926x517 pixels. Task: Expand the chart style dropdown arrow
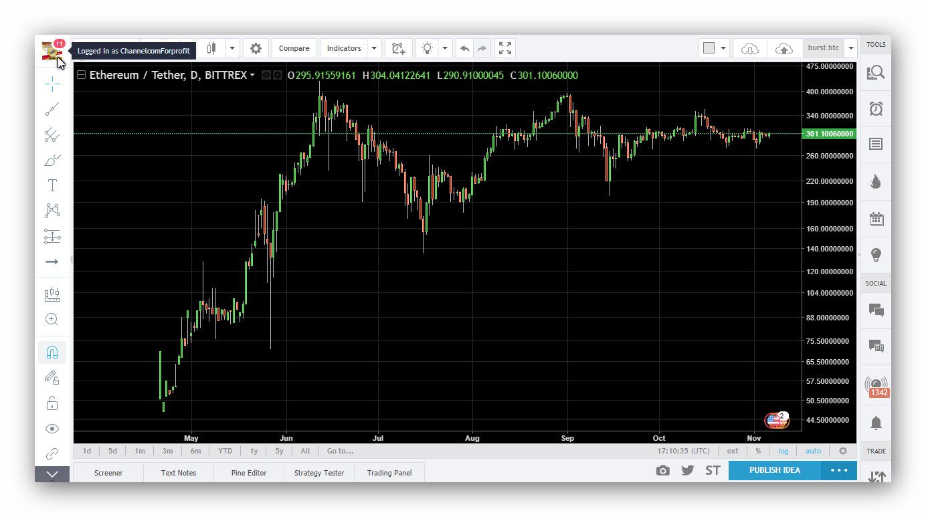tap(232, 48)
